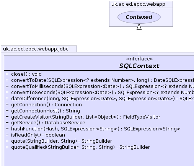Select the uk.ac.ed.epcc.webapp package label
The width and height of the screenshot is (194, 166).
[138, 4]
